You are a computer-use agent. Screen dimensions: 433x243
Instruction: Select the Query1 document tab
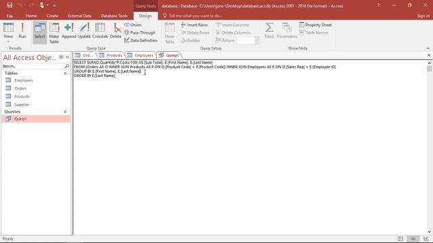169,55
